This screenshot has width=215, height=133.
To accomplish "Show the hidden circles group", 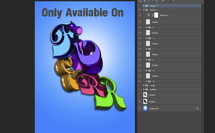I will click(x=140, y=86).
